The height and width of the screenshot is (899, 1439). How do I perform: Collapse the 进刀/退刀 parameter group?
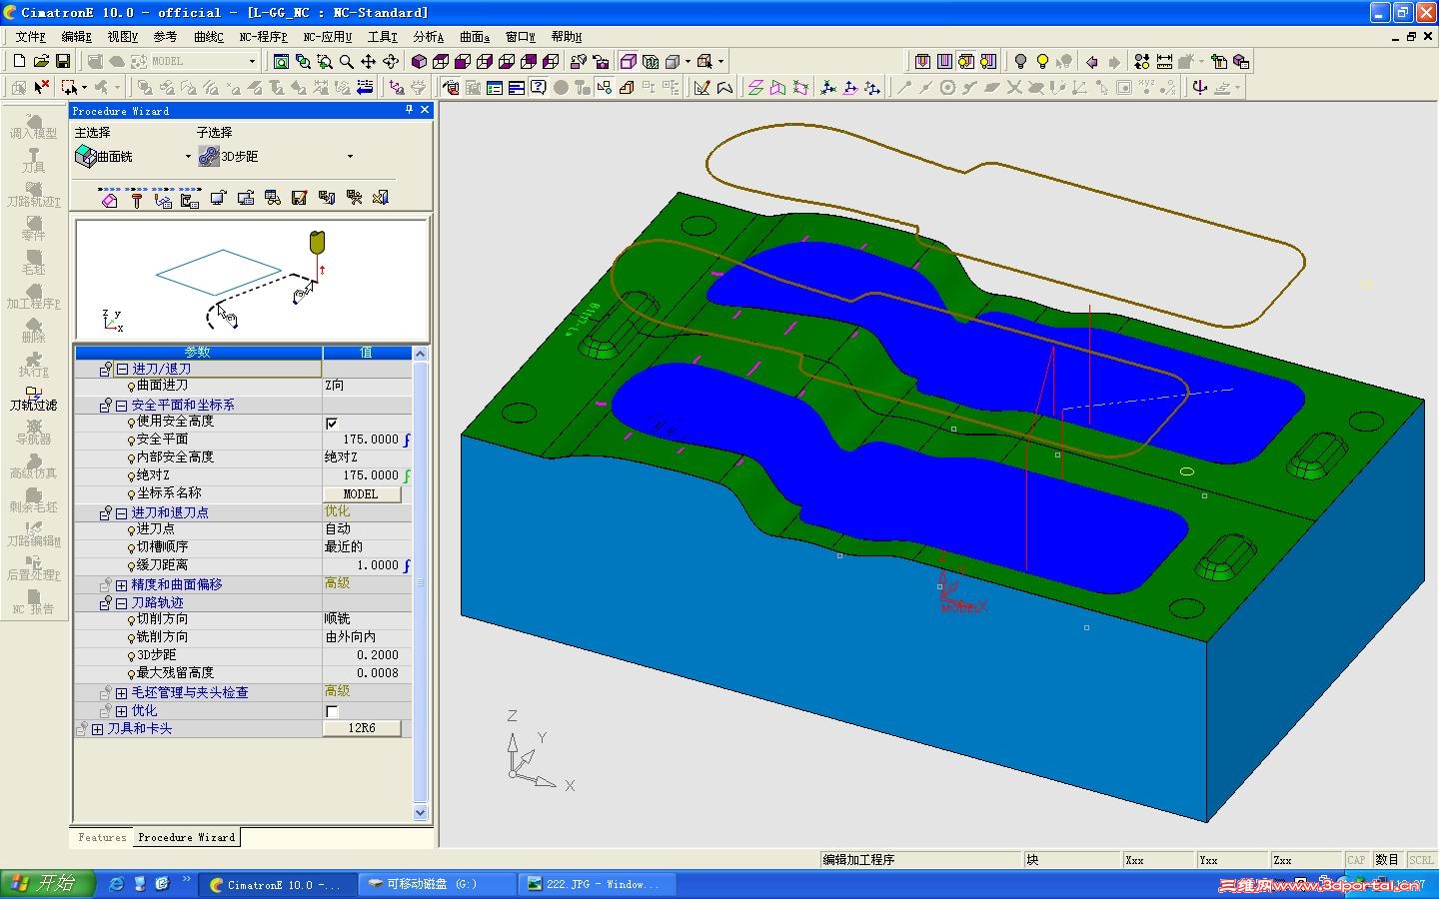(122, 370)
